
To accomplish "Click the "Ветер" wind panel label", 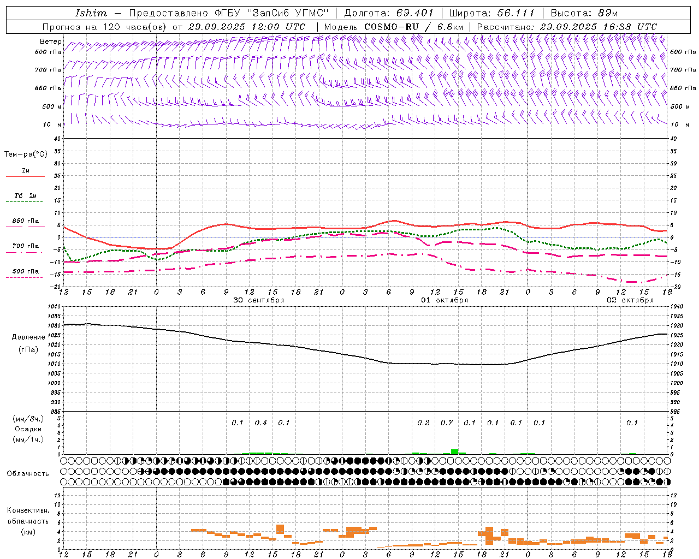I will pyautogui.click(x=50, y=41).
